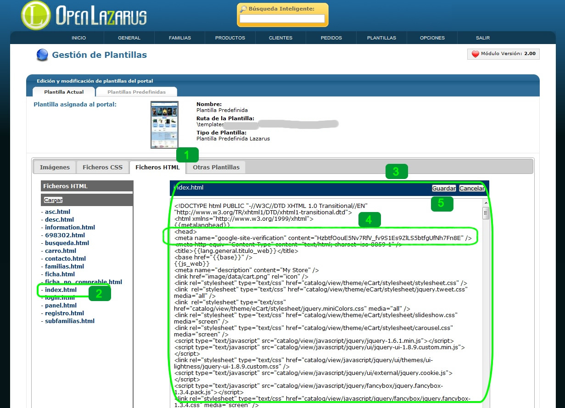The width and height of the screenshot is (565, 408).
Task: Click Guardar to save index.html
Action: tap(444, 189)
